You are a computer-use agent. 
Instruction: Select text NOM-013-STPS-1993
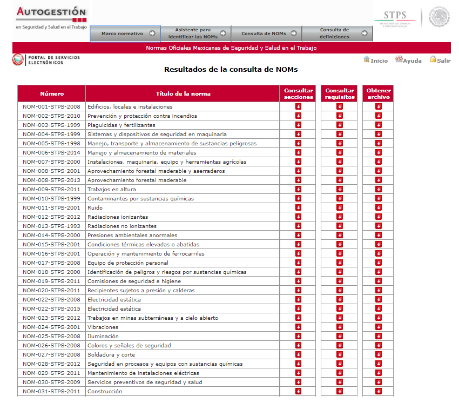pyautogui.click(x=51, y=226)
